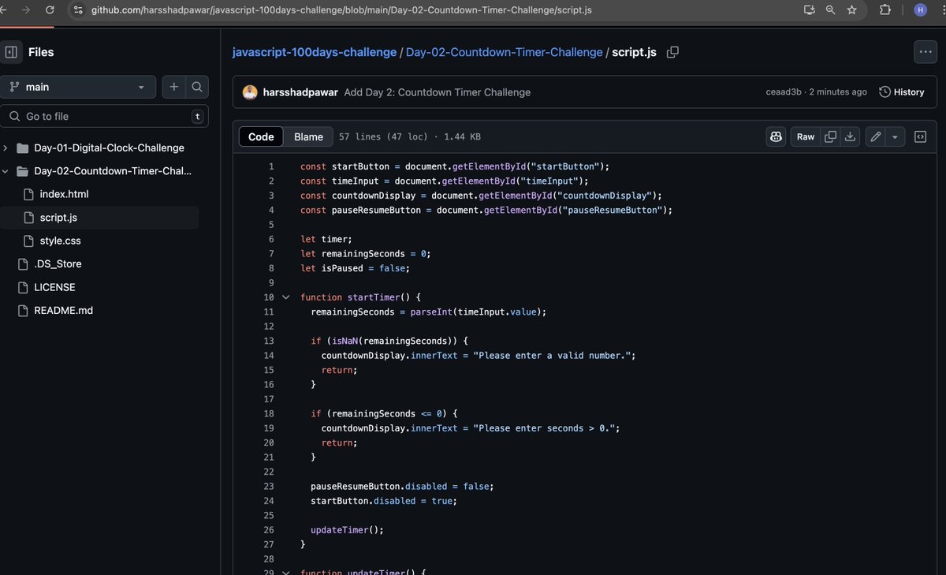Search this repository's files

tap(196, 87)
